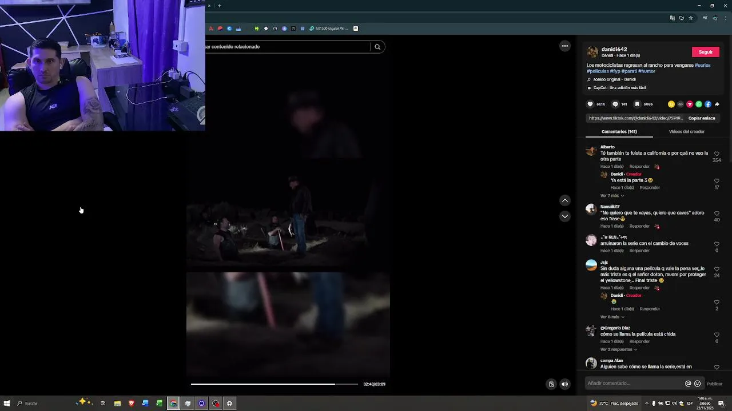This screenshot has height=411, width=732.
Task: Open the three-dot video options menu
Action: (565, 46)
